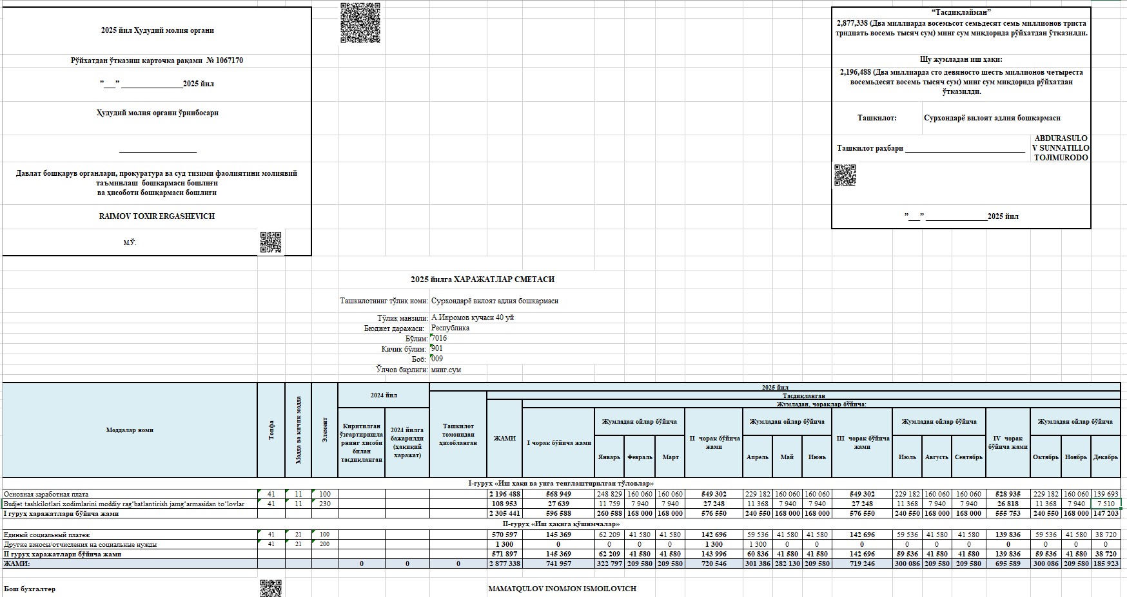Image resolution: width=1127 pixels, height=597 pixels.
Task: Select the May grand total '282 130'
Action: [x=787, y=564]
